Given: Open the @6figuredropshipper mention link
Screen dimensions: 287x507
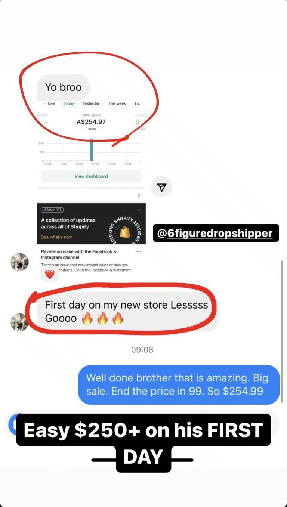Looking at the screenshot, I should click(216, 233).
